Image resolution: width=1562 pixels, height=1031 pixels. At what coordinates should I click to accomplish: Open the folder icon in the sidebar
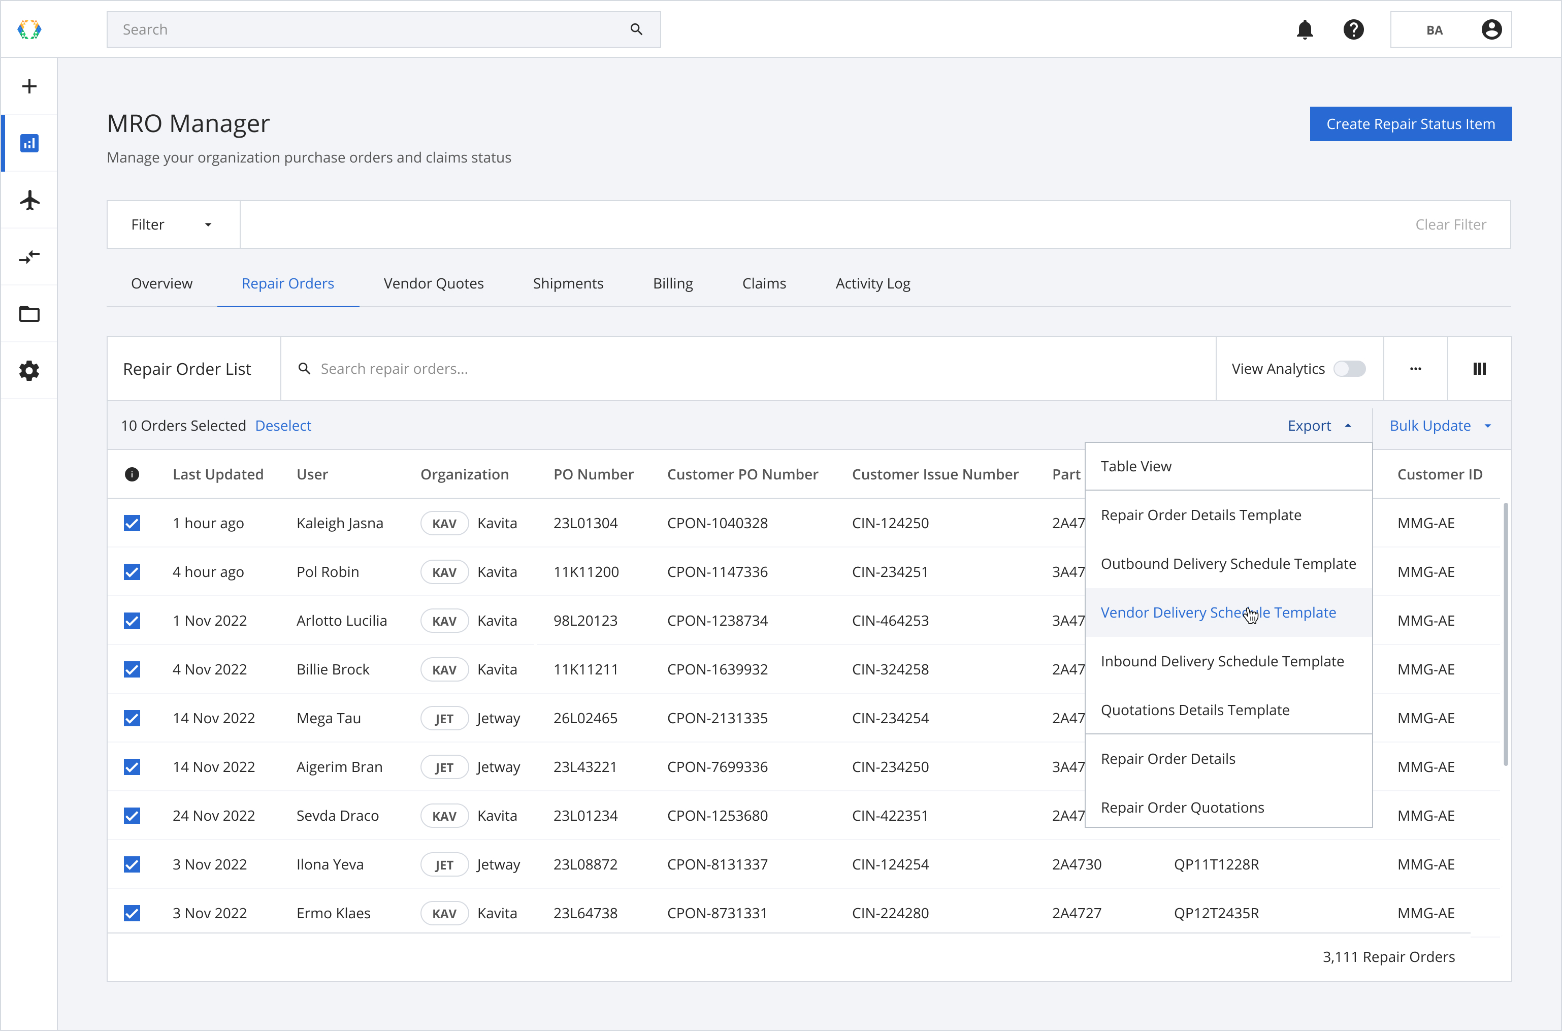coord(29,314)
